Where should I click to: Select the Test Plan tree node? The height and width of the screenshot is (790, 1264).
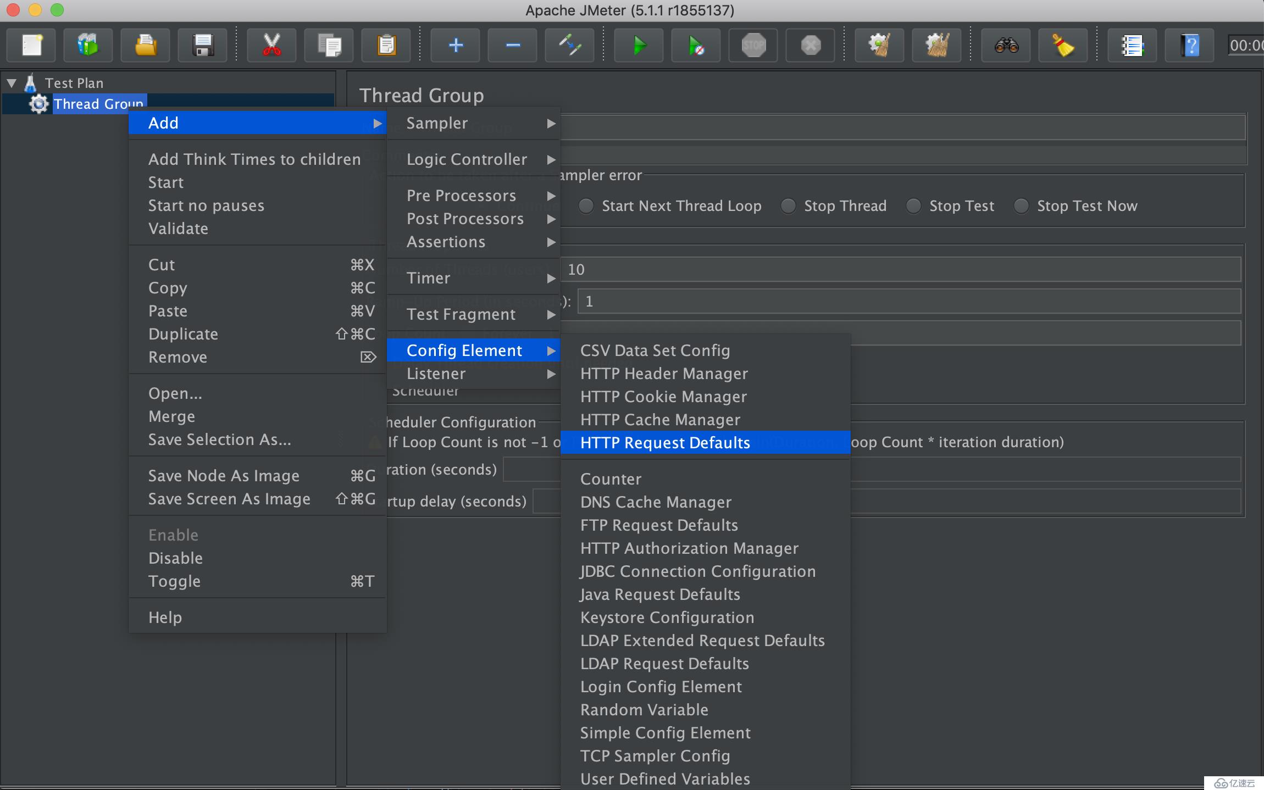[74, 83]
